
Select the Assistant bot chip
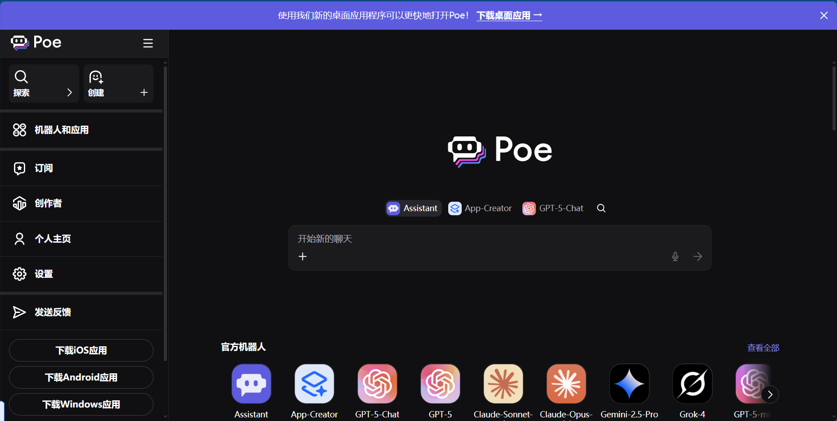click(x=413, y=208)
